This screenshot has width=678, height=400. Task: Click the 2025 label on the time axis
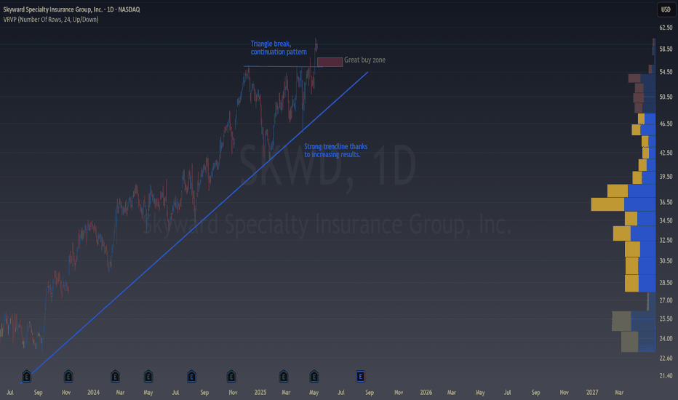point(260,392)
